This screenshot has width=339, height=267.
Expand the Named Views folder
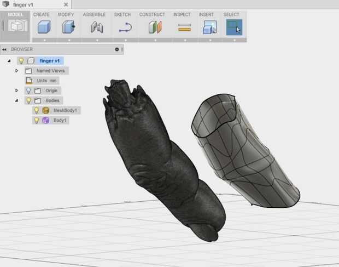click(16, 71)
